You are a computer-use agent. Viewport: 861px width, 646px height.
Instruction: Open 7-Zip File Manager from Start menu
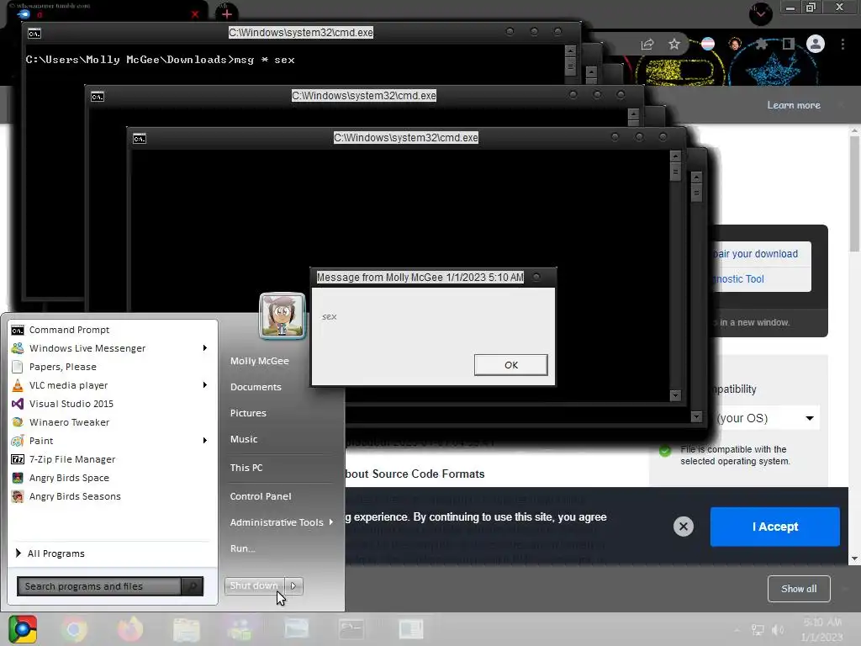coord(113,459)
